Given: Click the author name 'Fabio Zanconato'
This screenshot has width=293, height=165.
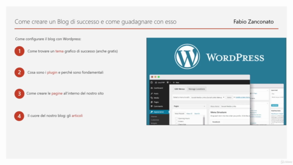Looking at the screenshot, I should [x=254, y=22].
